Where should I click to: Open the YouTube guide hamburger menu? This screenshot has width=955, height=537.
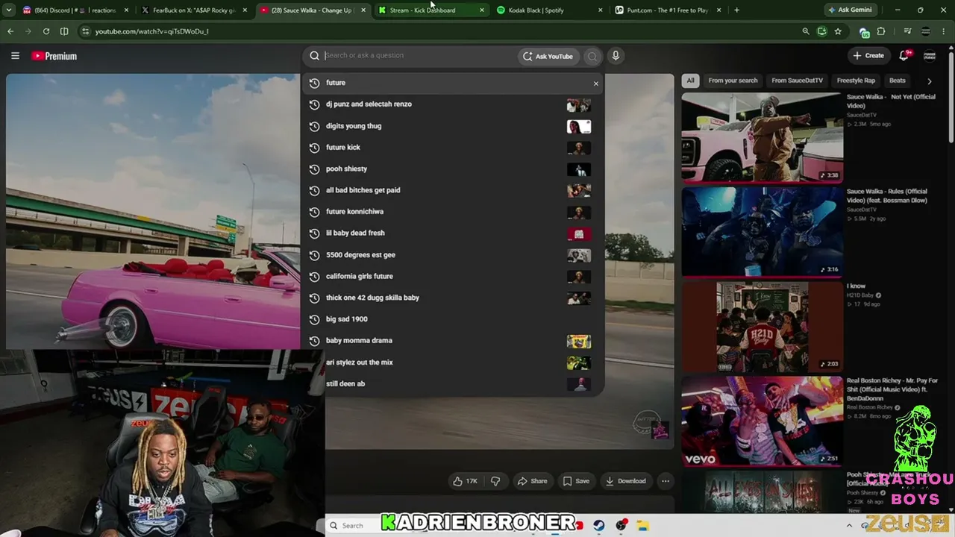[x=15, y=56]
